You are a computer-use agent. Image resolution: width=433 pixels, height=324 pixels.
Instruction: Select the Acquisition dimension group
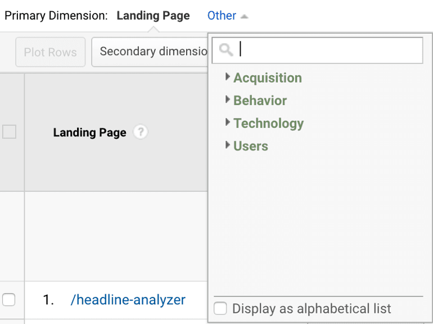268,78
